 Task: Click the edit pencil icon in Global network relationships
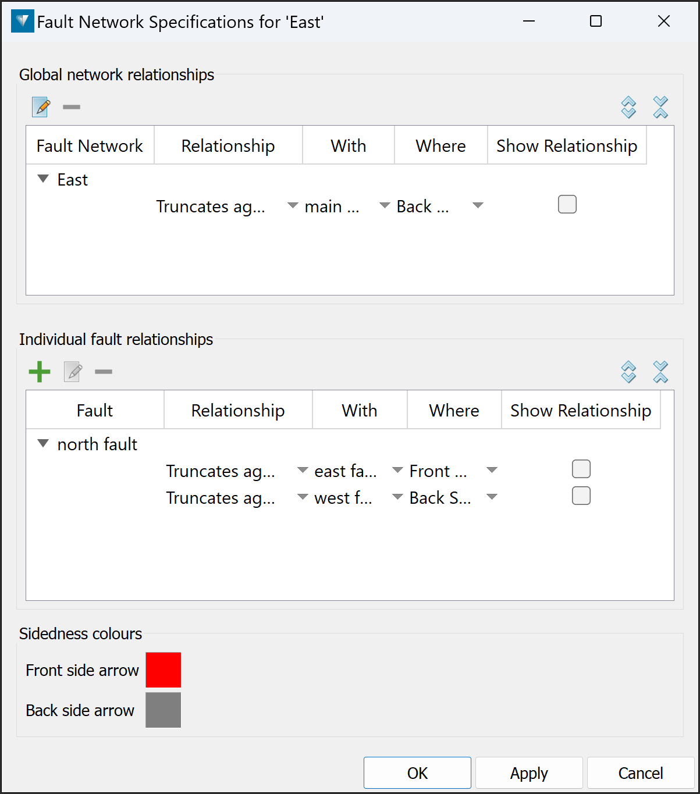point(41,107)
